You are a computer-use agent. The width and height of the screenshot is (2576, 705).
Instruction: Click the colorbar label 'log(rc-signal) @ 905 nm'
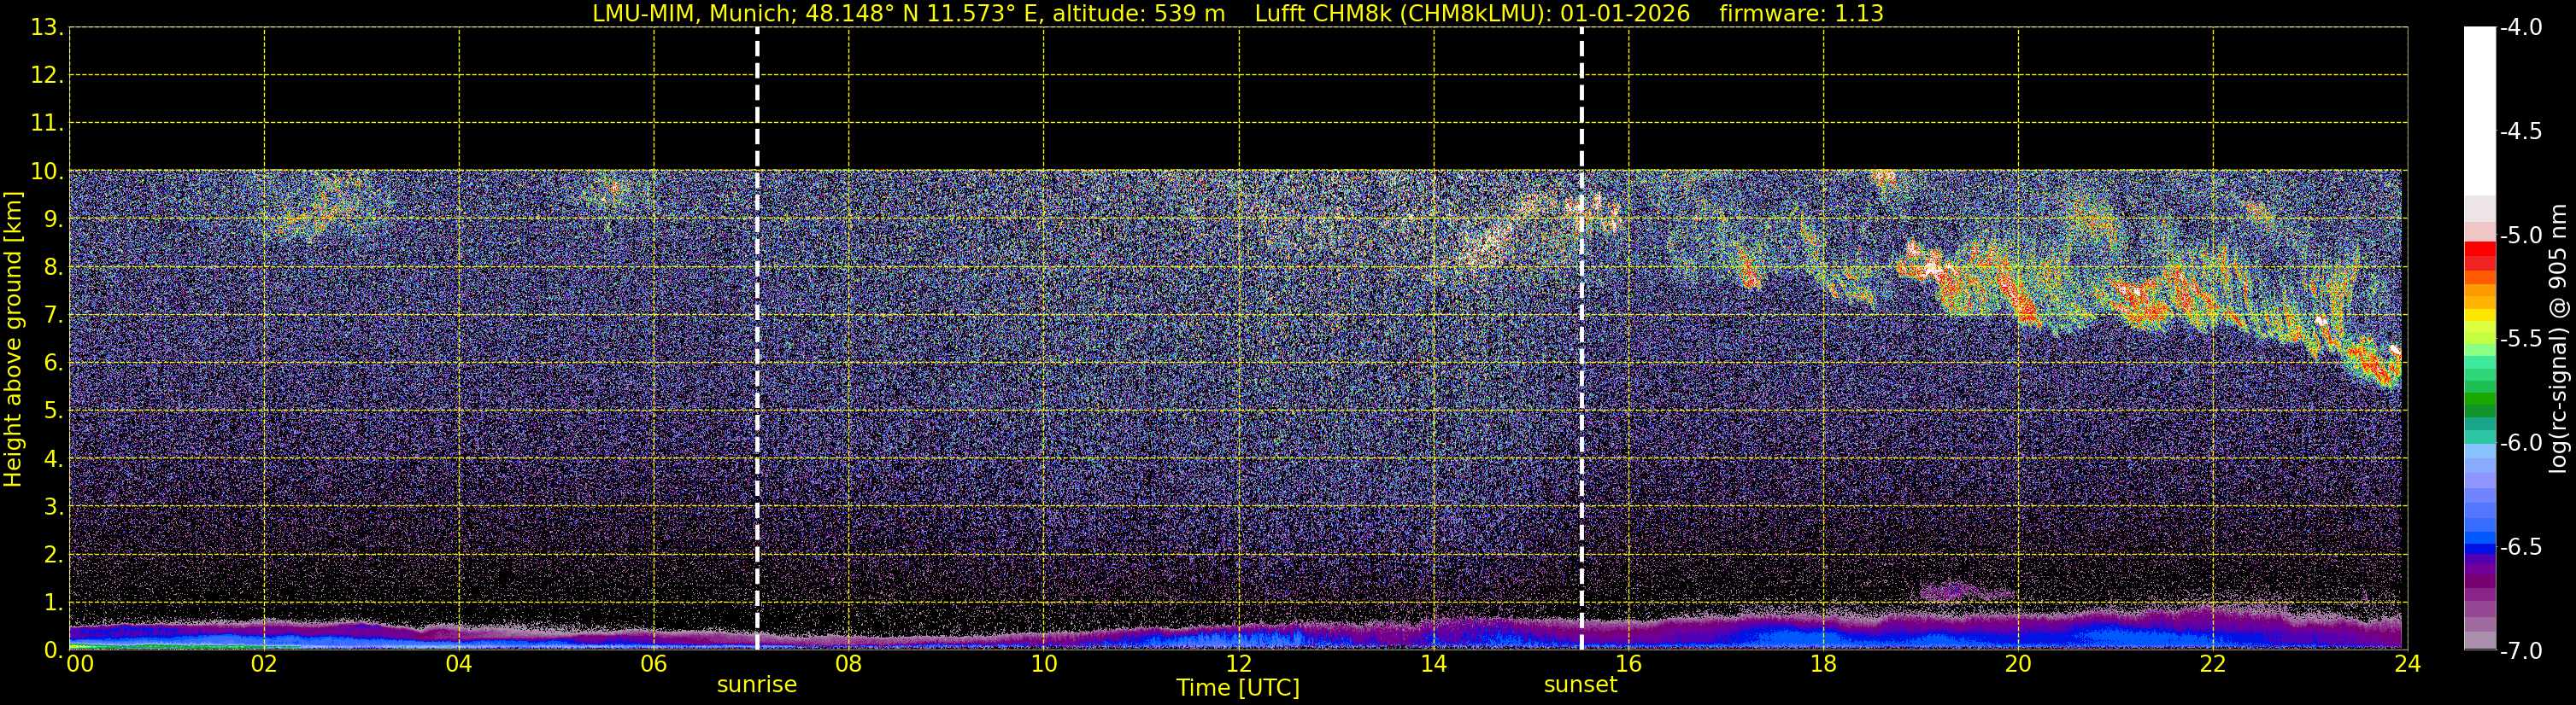point(2559,339)
